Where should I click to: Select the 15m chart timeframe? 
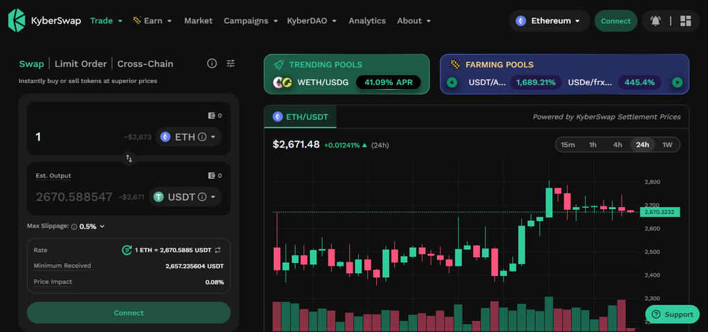tap(568, 144)
